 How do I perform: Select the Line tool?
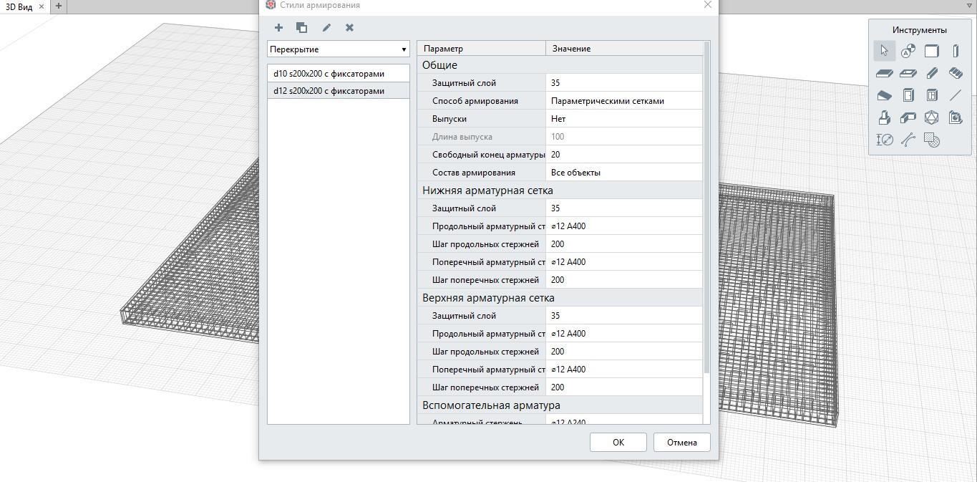pyautogui.click(x=956, y=95)
